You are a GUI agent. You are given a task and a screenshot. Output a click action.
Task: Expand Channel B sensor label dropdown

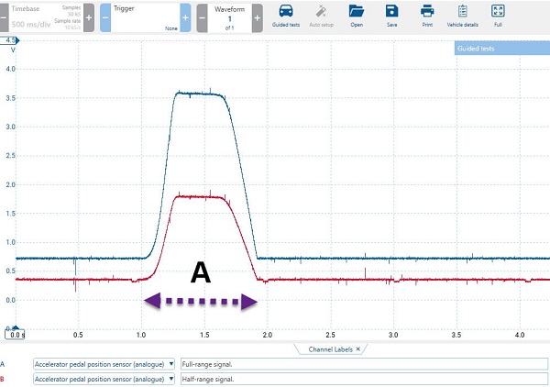coord(172,378)
